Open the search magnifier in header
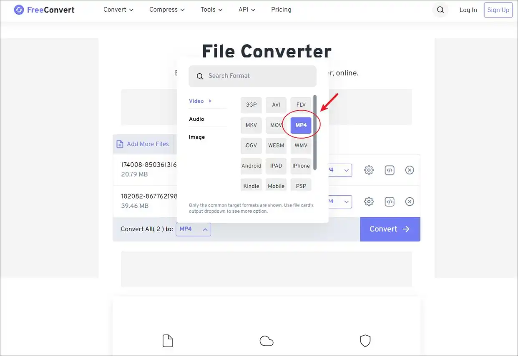 pos(440,10)
